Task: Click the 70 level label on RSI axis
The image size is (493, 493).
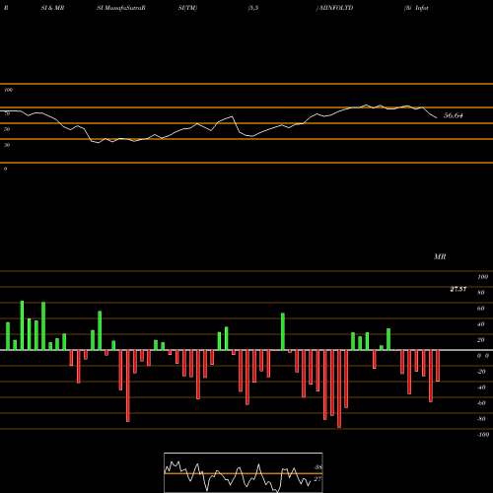Action: point(7,113)
